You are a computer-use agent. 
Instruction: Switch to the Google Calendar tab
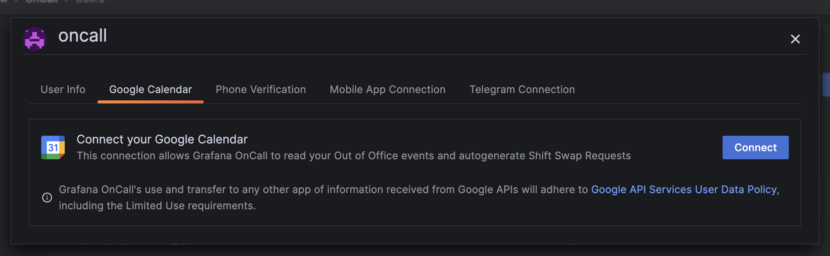tap(150, 89)
